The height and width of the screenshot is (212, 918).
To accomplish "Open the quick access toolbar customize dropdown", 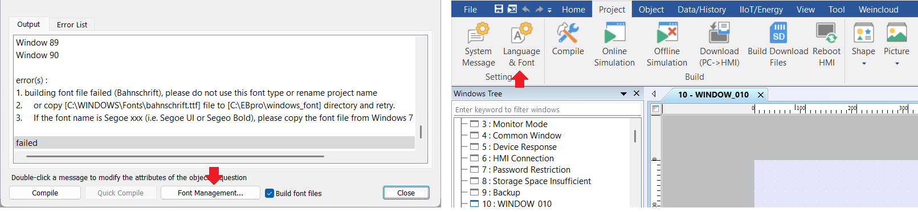I will click(x=549, y=10).
